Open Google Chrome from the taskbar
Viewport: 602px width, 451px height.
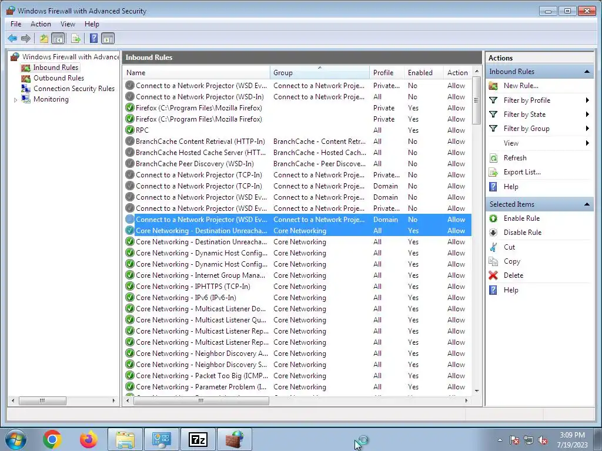[x=52, y=439]
